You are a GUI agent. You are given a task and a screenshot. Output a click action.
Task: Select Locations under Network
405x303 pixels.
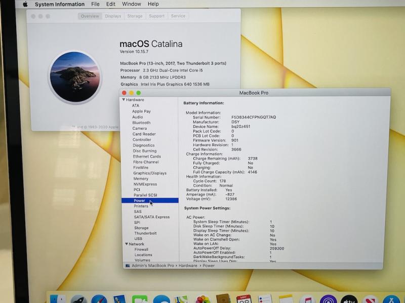tap(143, 255)
